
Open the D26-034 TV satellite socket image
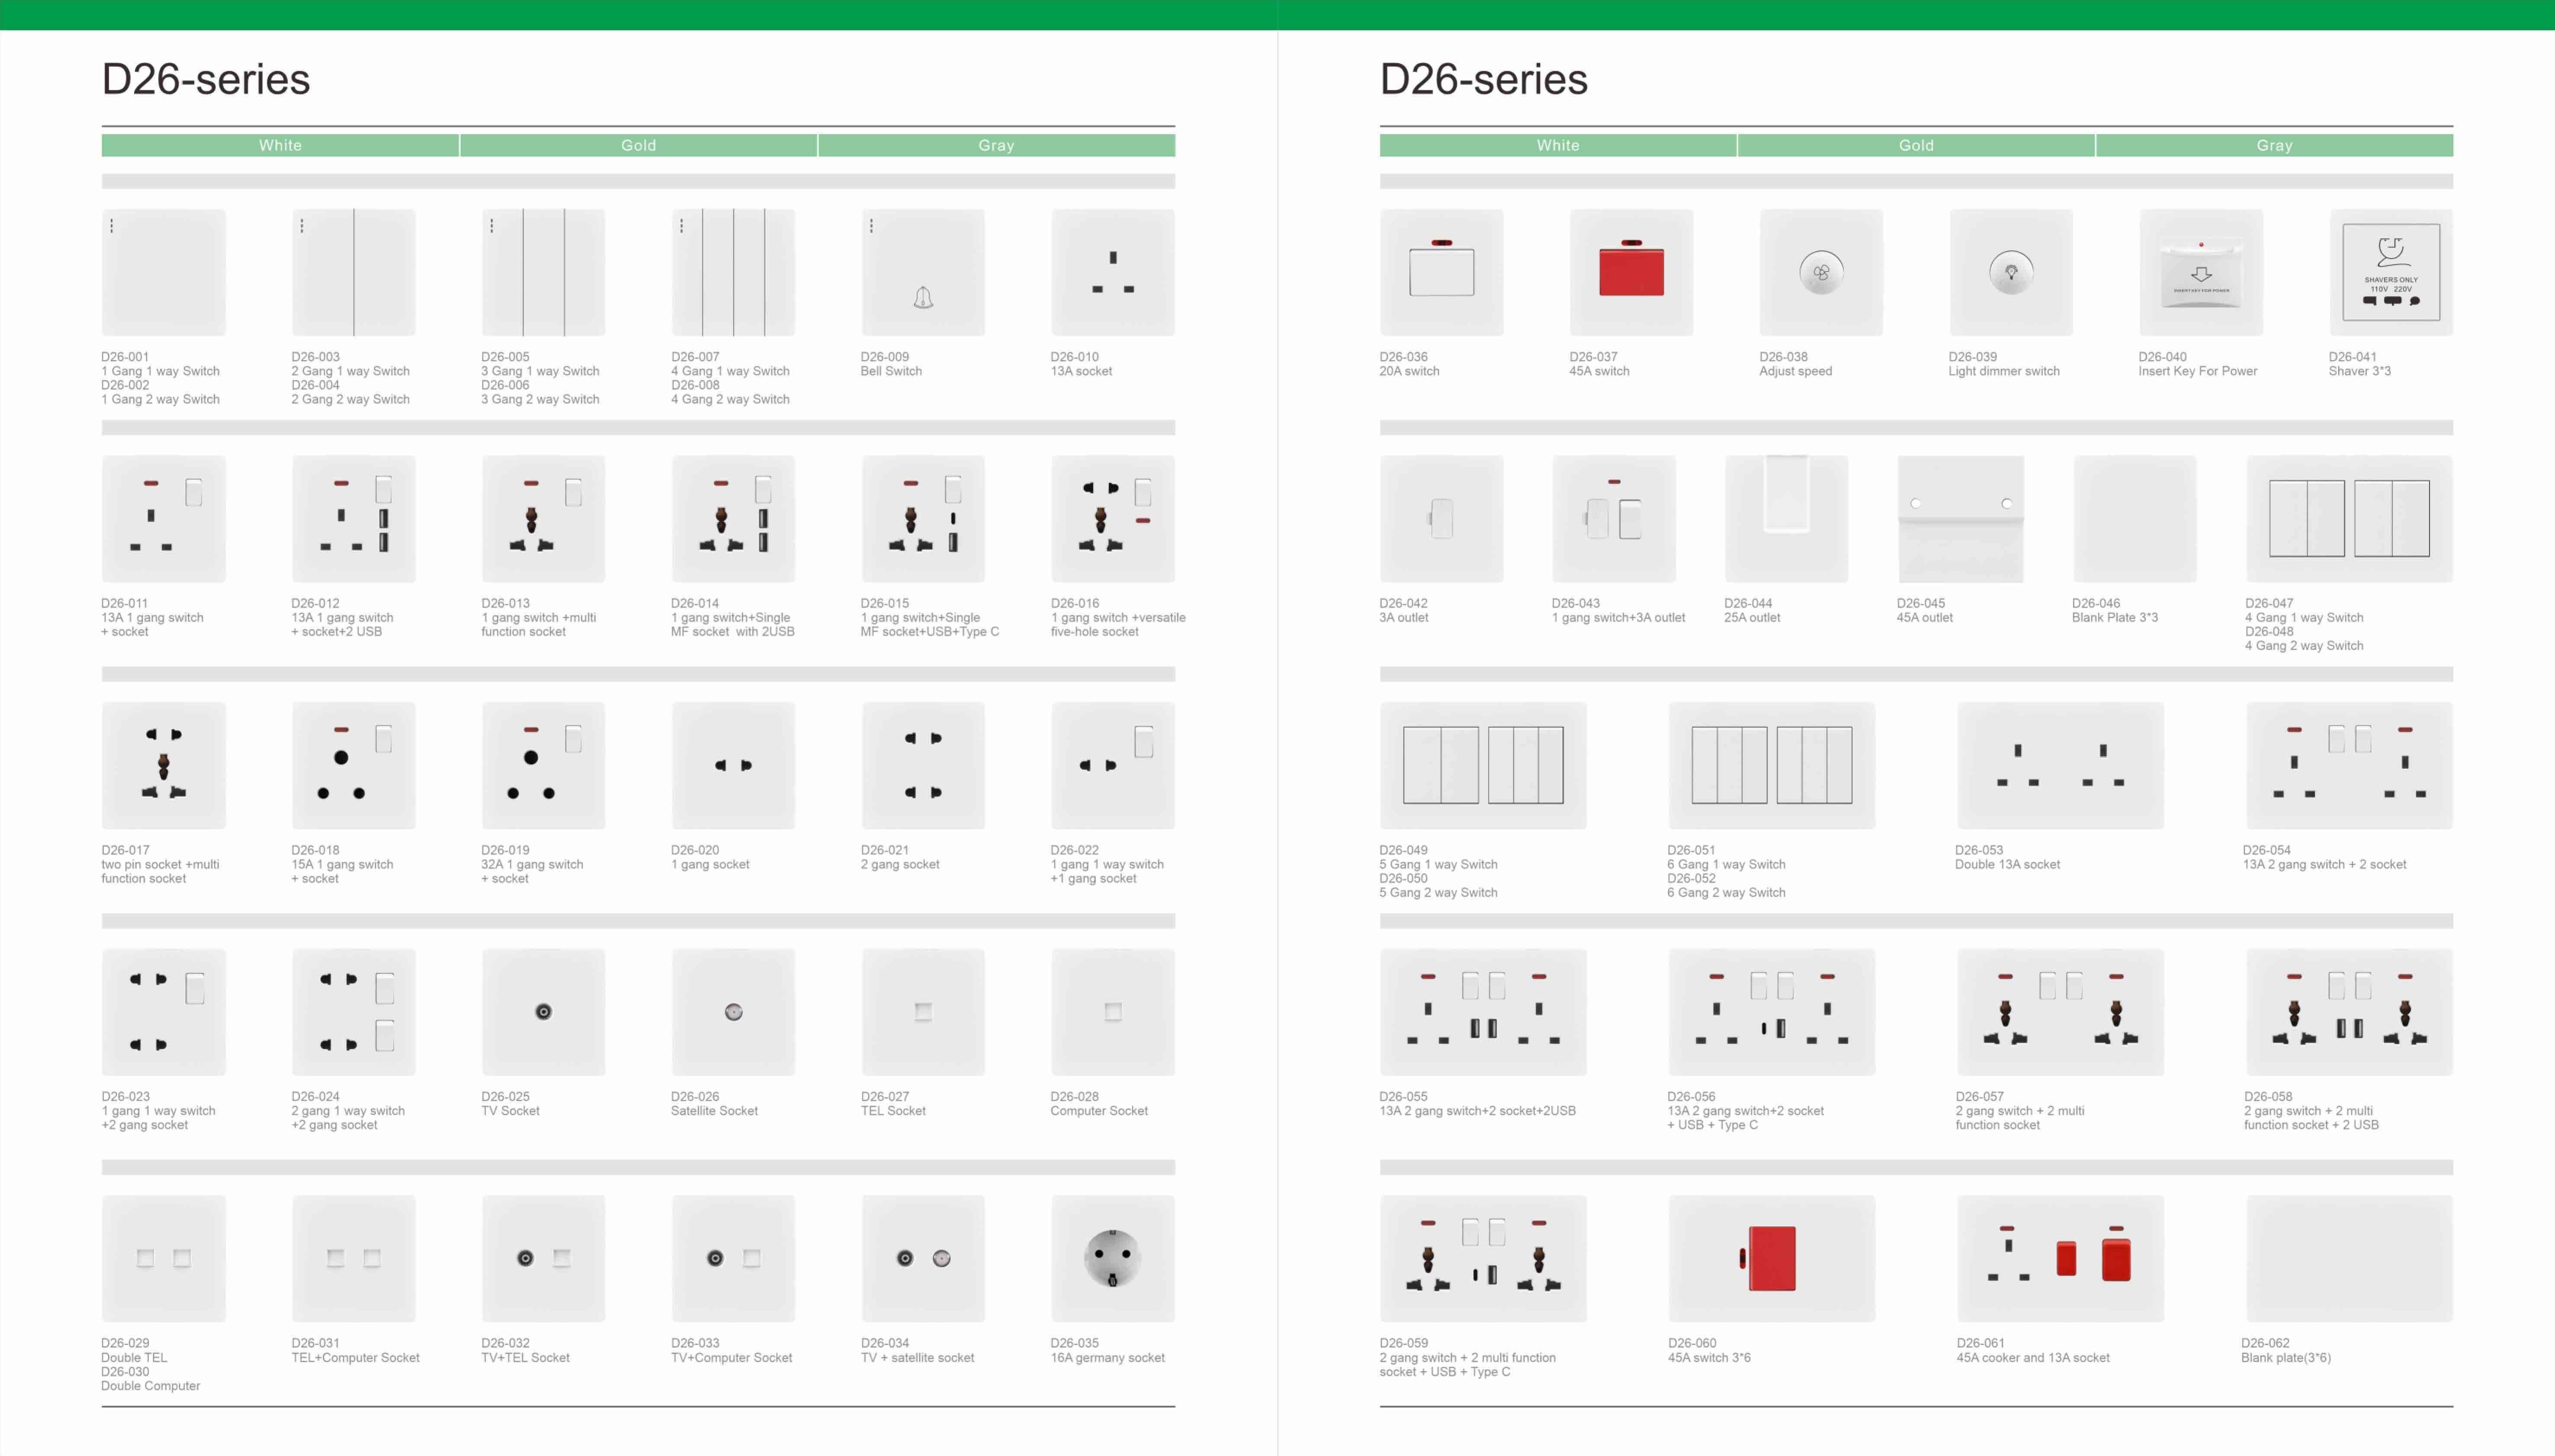[x=923, y=1259]
